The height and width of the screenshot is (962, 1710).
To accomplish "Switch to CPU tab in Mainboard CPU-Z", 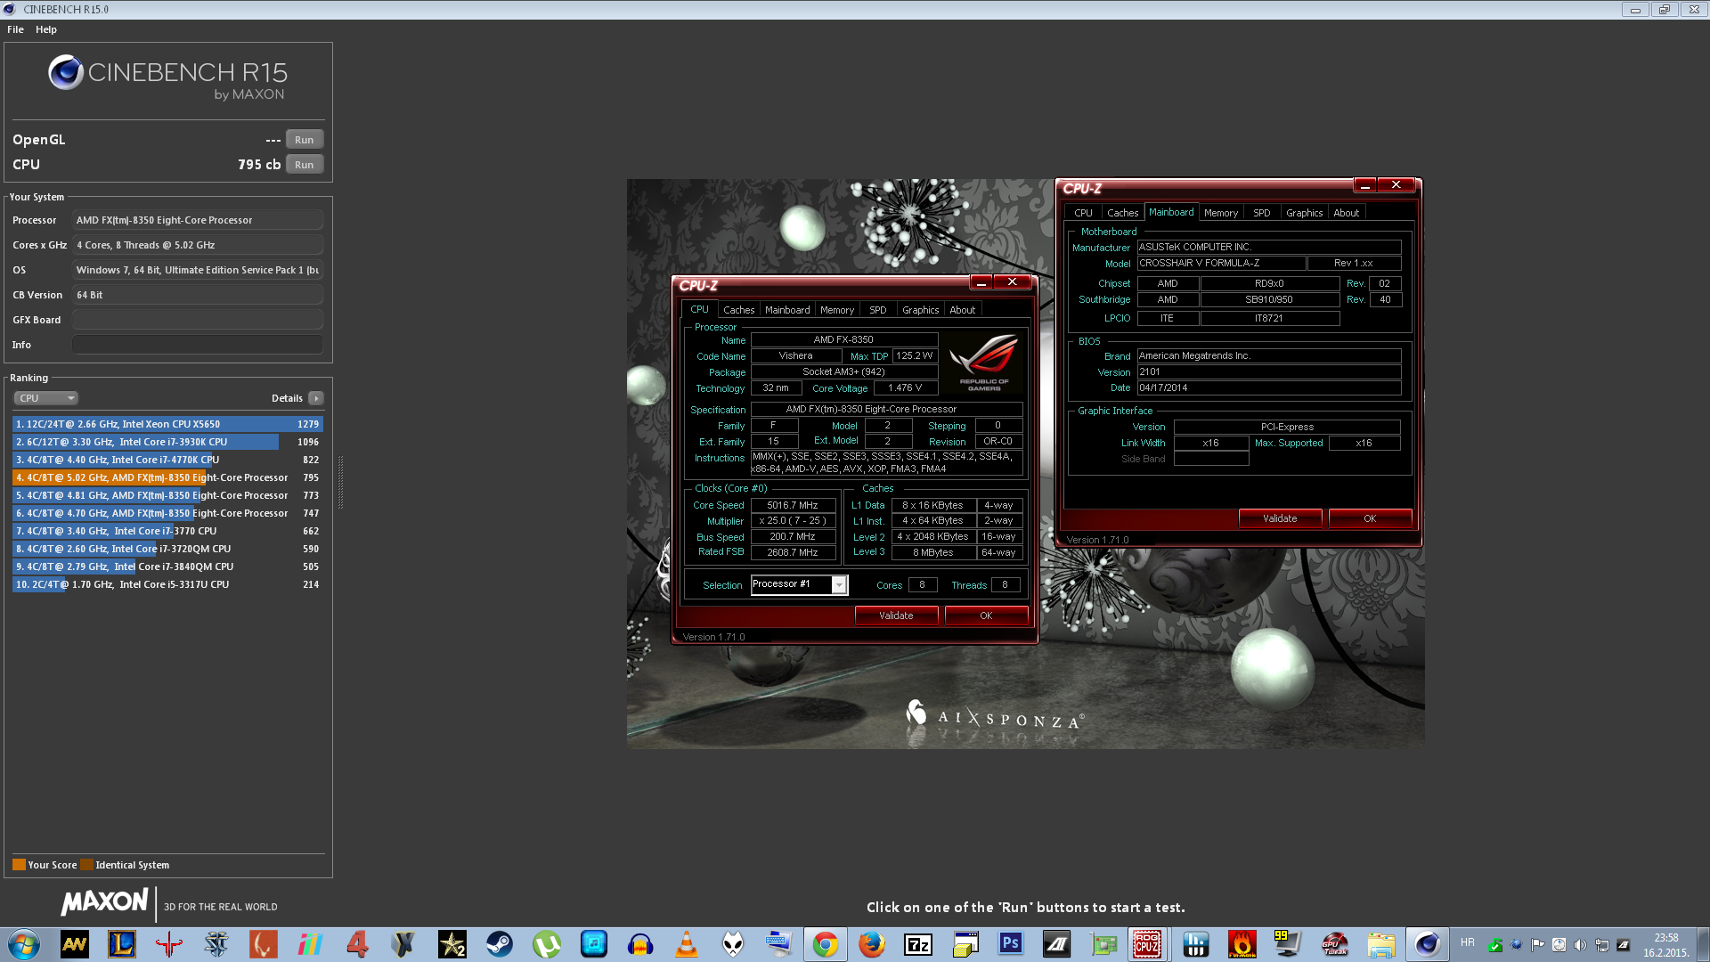I will point(1083,213).
